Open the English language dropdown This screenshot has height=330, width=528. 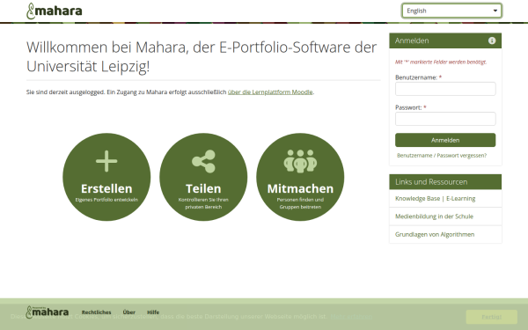coord(451,11)
